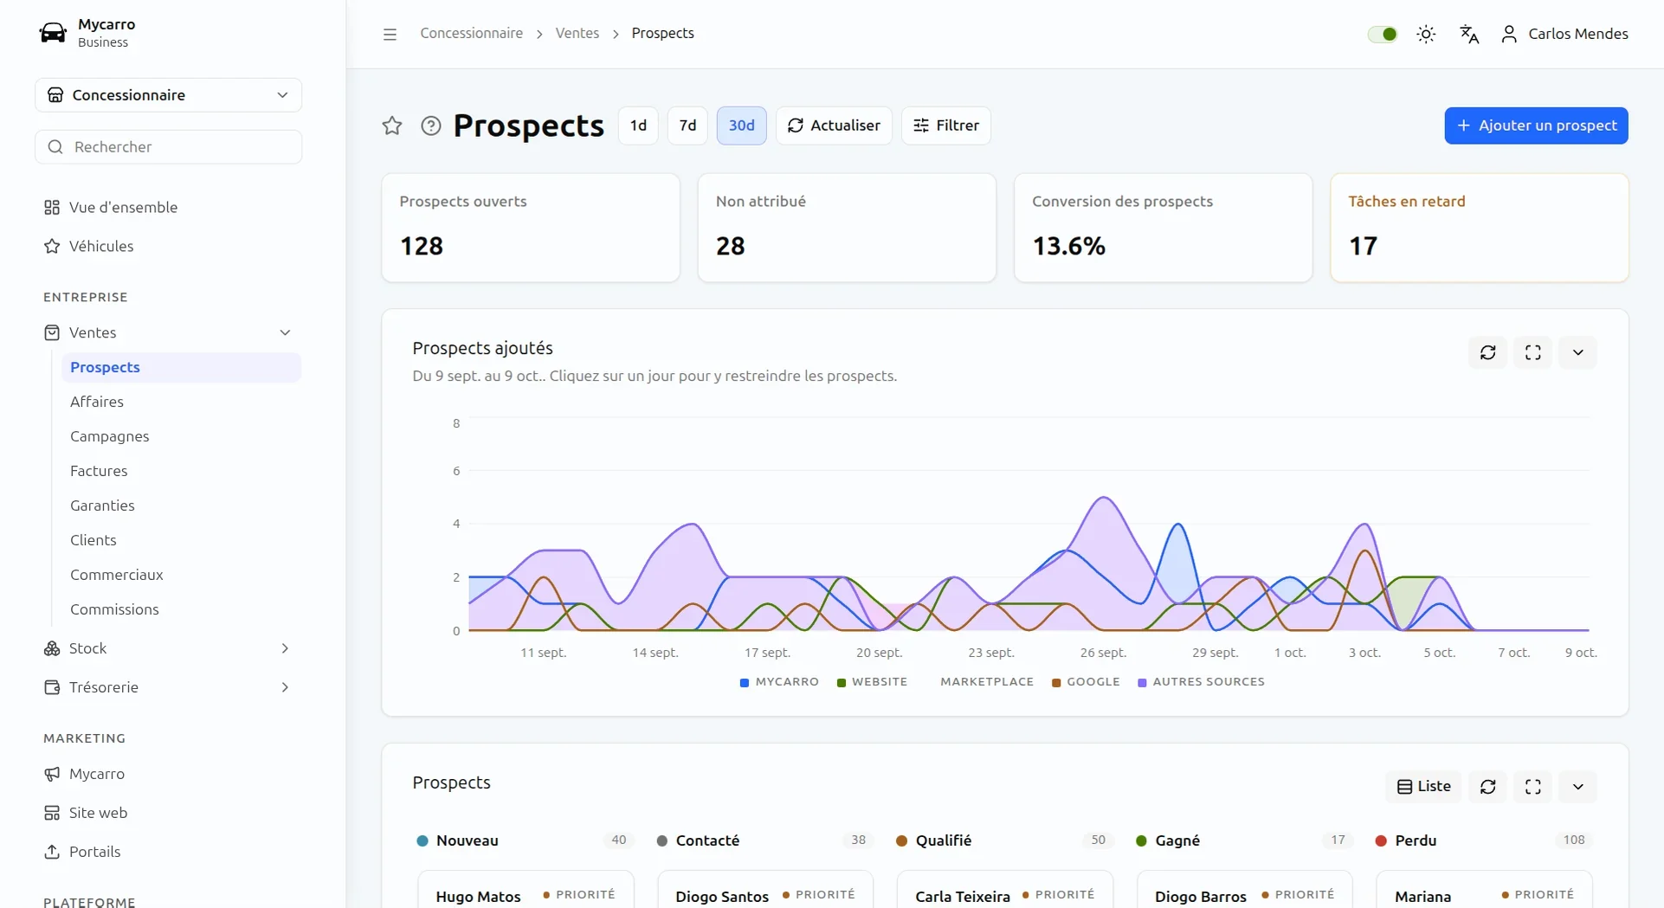Switch view with Liste button
1664x908 pixels.
point(1423,787)
